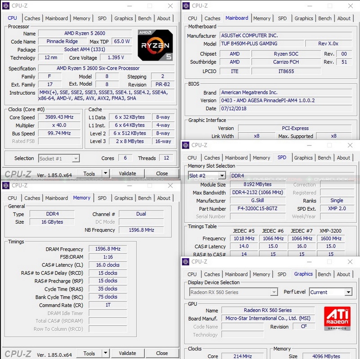Click the Command Rate value 1T
Image resolution: width=360 pixels, height=359 pixels.
[x=108, y=305]
